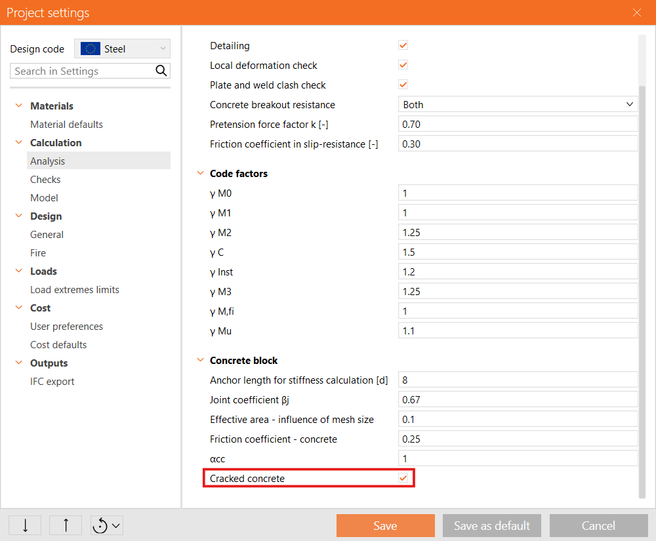Click the down arrow navigation button
Screen dimensions: 656x541
(25, 525)
